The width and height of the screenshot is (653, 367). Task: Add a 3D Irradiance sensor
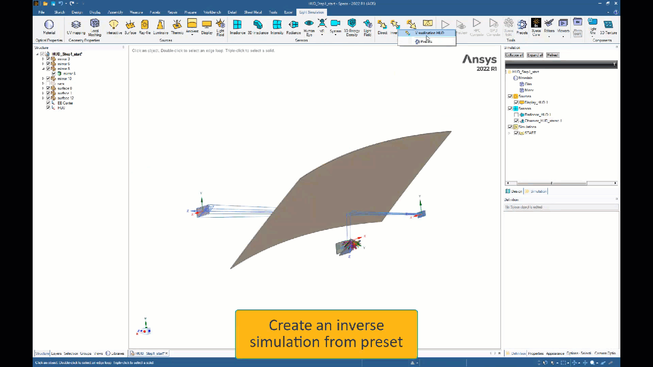click(x=258, y=27)
